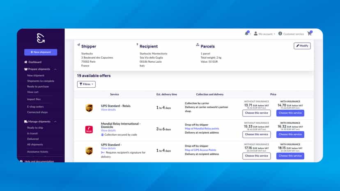
Task: Open In transit shipments
Action: pyautogui.click(x=32, y=133)
